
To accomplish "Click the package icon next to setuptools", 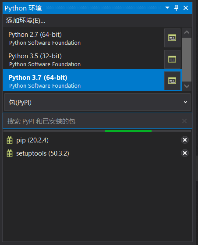I will (x=10, y=153).
